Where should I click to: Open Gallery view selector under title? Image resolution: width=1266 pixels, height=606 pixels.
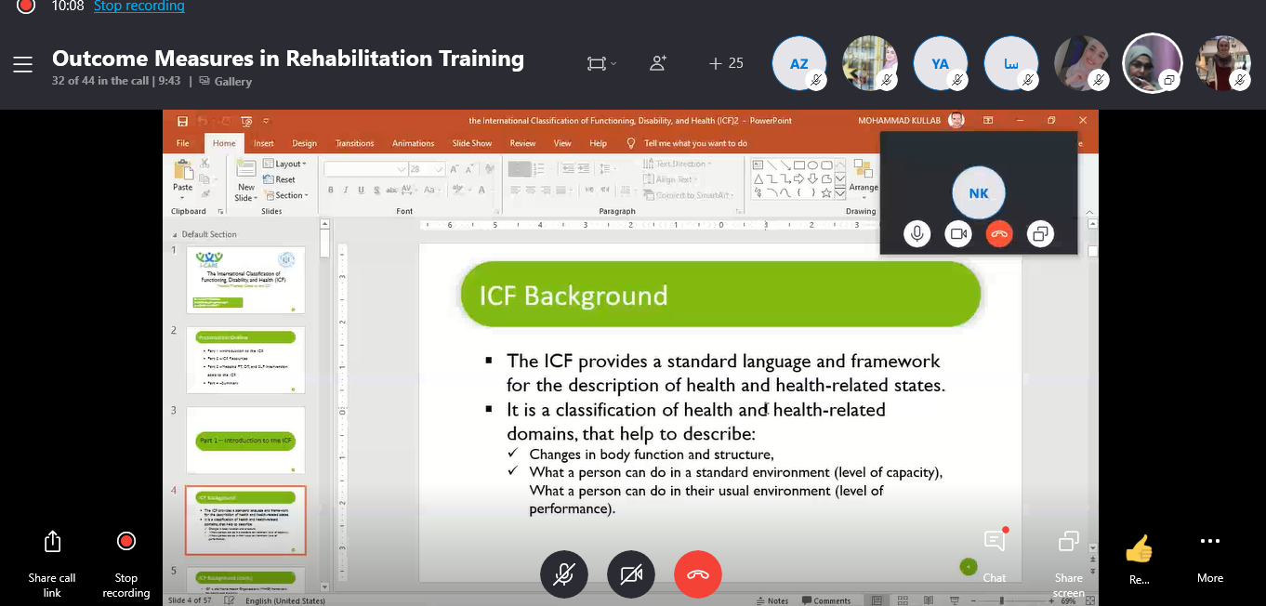click(x=226, y=82)
